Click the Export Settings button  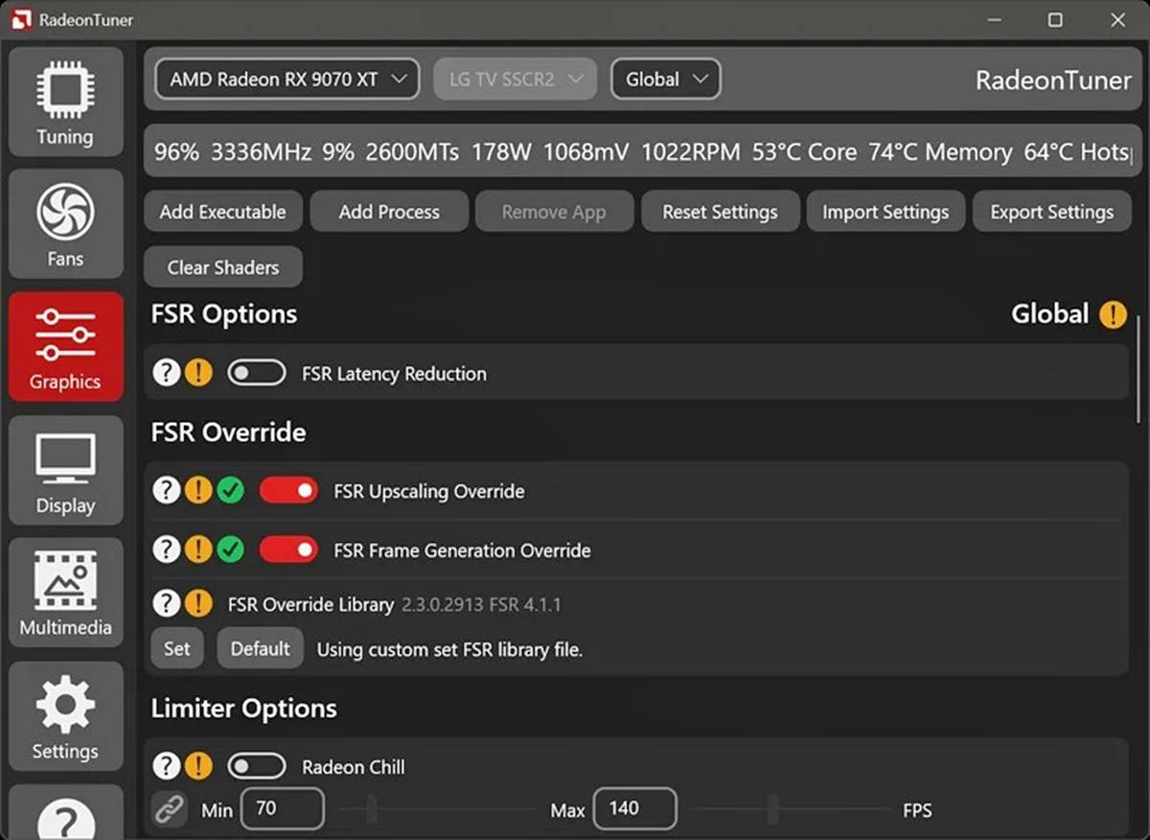coord(1052,212)
